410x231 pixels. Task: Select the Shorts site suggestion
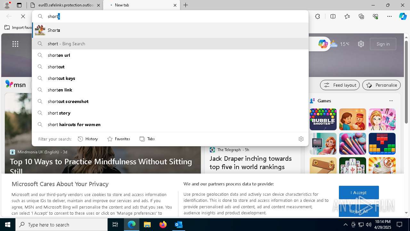pyautogui.click(x=170, y=30)
